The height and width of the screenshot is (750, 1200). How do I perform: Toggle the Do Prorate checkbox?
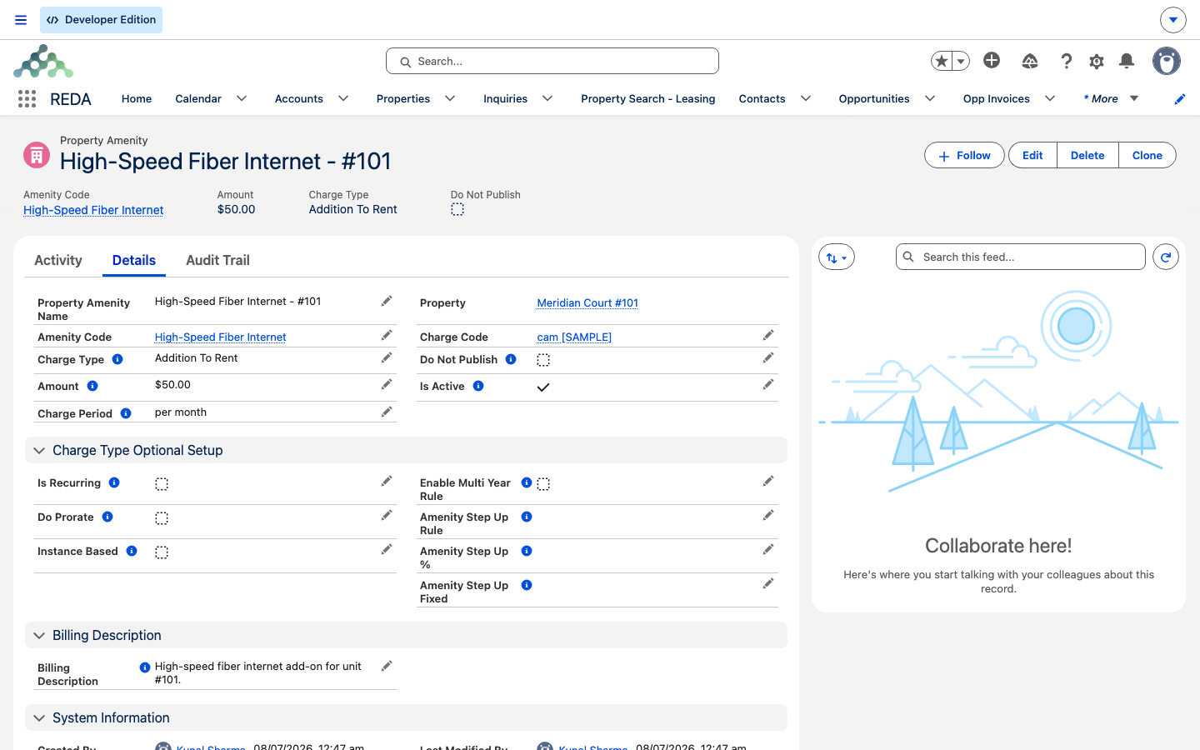pos(162,518)
